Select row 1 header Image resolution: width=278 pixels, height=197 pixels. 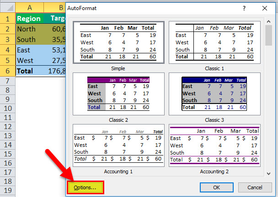click(x=7, y=19)
